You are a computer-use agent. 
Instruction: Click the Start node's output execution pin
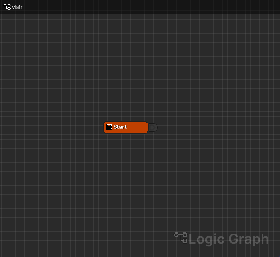[152, 128]
